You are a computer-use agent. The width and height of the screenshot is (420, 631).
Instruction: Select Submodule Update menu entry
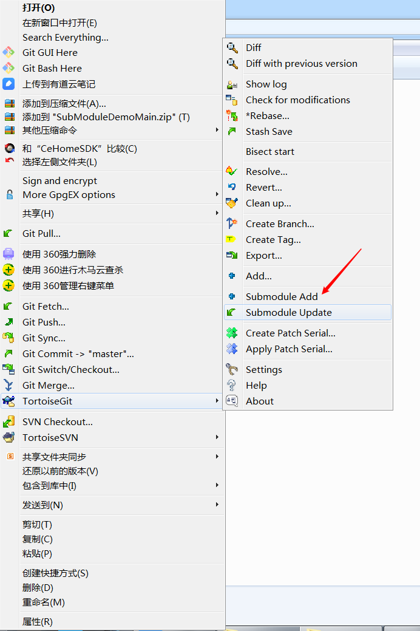288,312
